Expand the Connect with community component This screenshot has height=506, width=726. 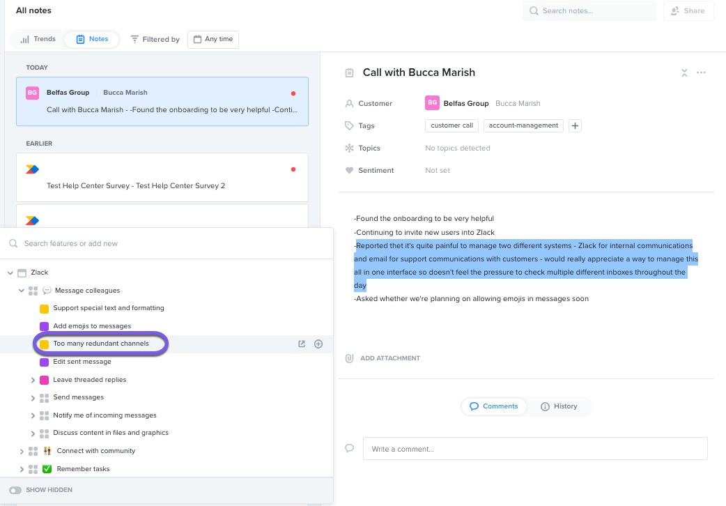point(22,452)
